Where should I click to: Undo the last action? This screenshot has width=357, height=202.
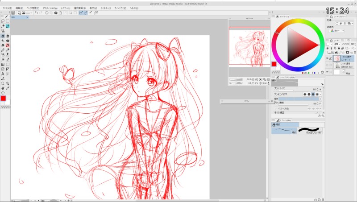click(36, 13)
